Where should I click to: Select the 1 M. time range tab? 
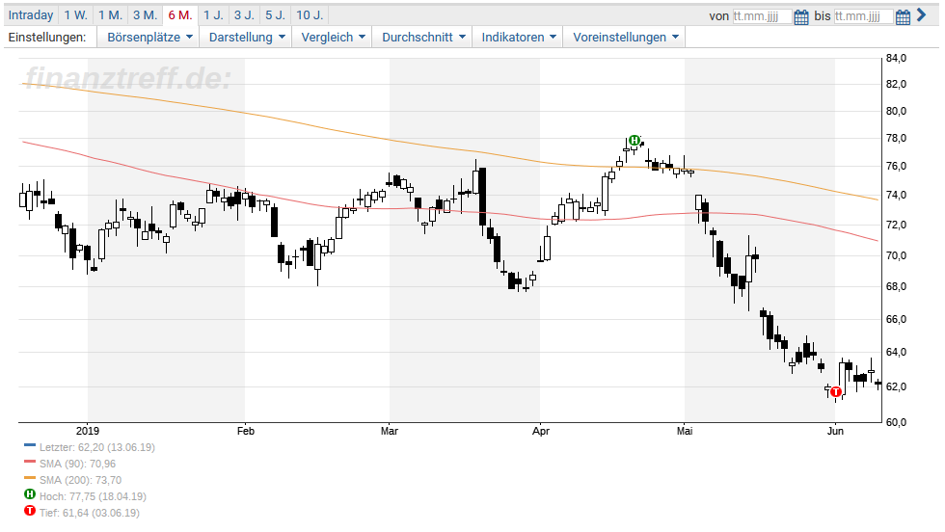click(110, 15)
